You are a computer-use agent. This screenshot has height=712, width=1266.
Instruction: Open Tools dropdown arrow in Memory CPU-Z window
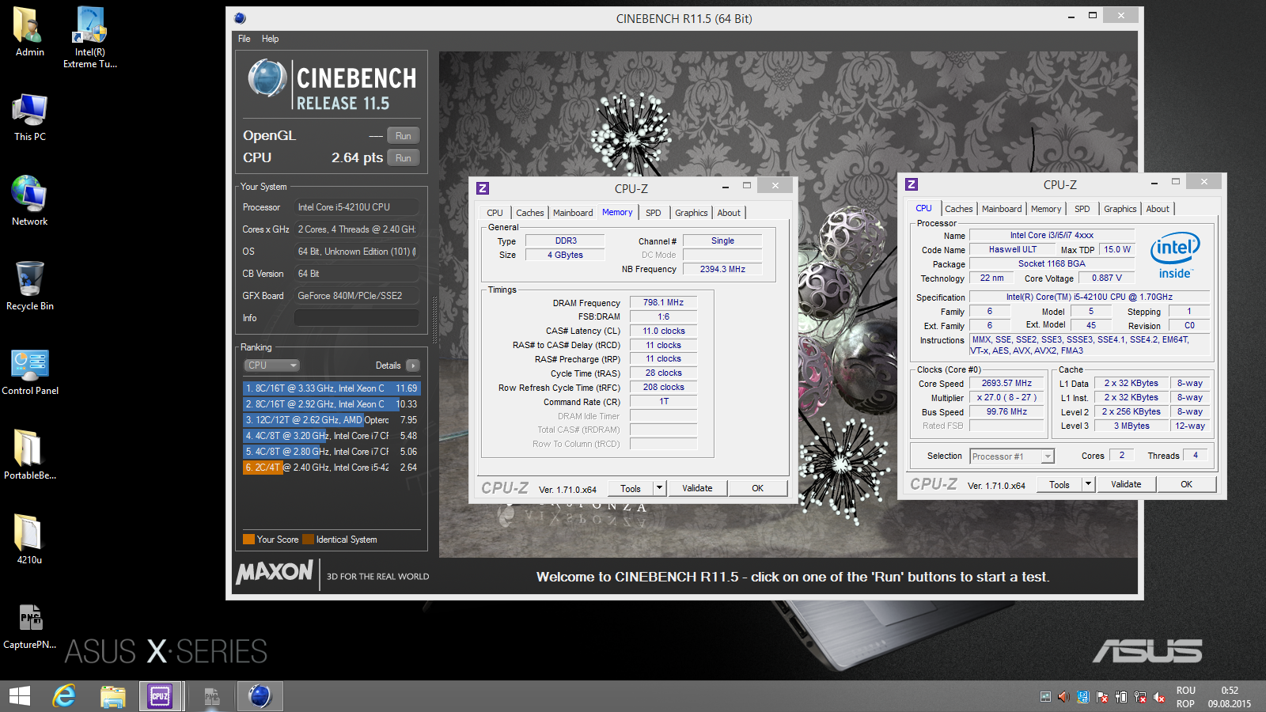(659, 488)
